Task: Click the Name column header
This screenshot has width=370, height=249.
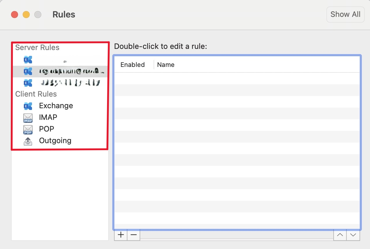Action: (166, 65)
